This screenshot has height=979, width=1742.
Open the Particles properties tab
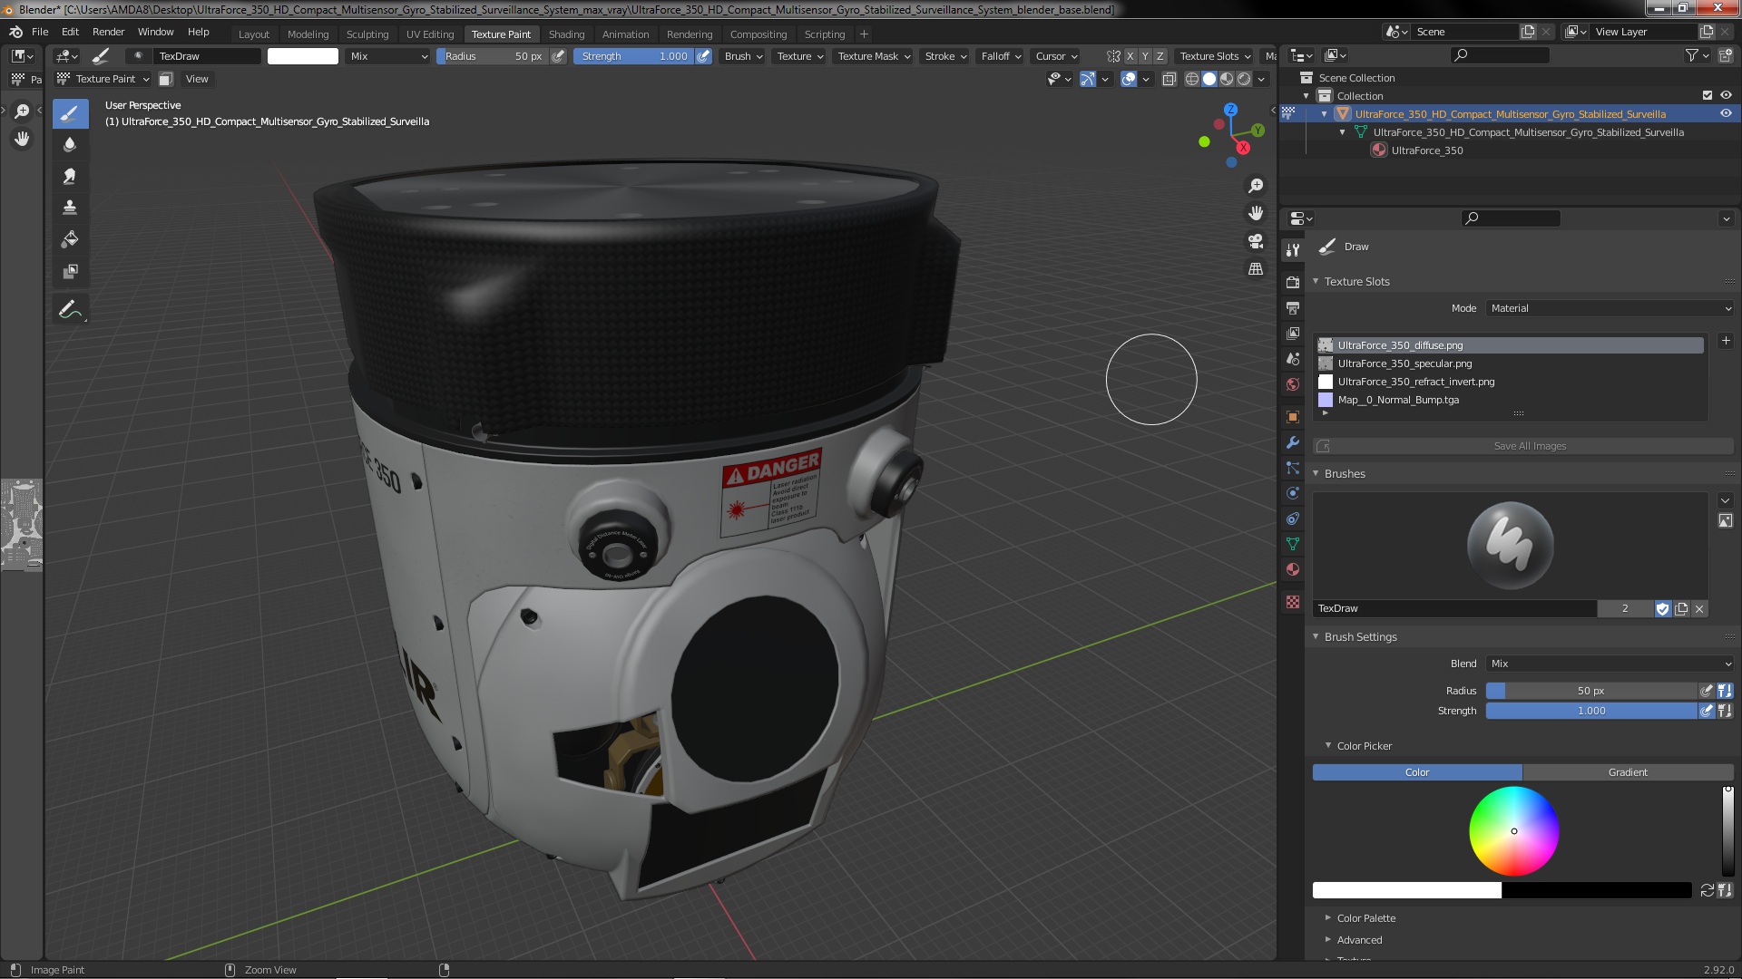pyautogui.click(x=1293, y=468)
